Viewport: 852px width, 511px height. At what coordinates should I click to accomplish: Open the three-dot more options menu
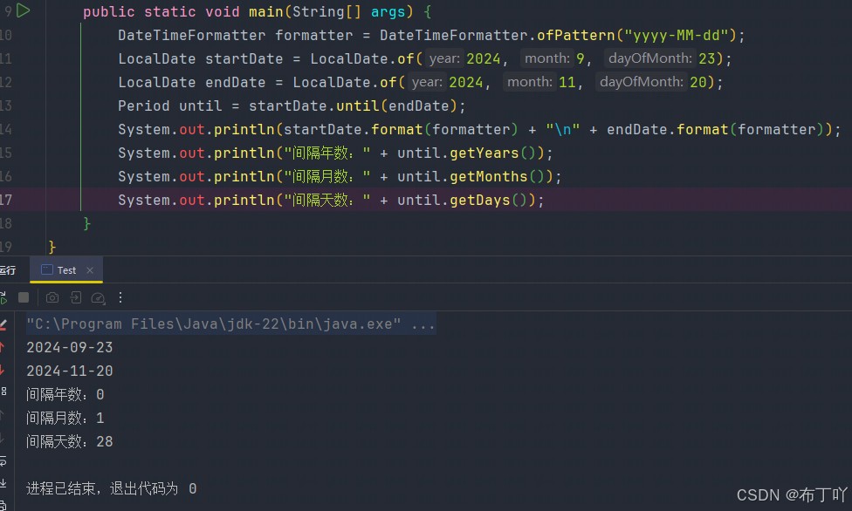pyautogui.click(x=120, y=297)
